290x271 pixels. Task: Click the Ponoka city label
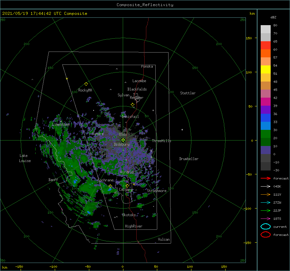147,66
